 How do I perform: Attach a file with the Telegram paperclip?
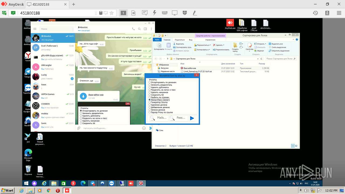coord(79,128)
